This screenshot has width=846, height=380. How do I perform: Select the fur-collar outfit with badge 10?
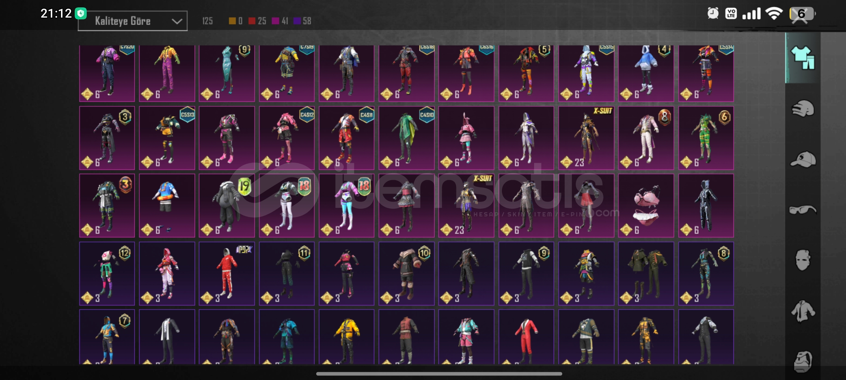pyautogui.click(x=406, y=273)
